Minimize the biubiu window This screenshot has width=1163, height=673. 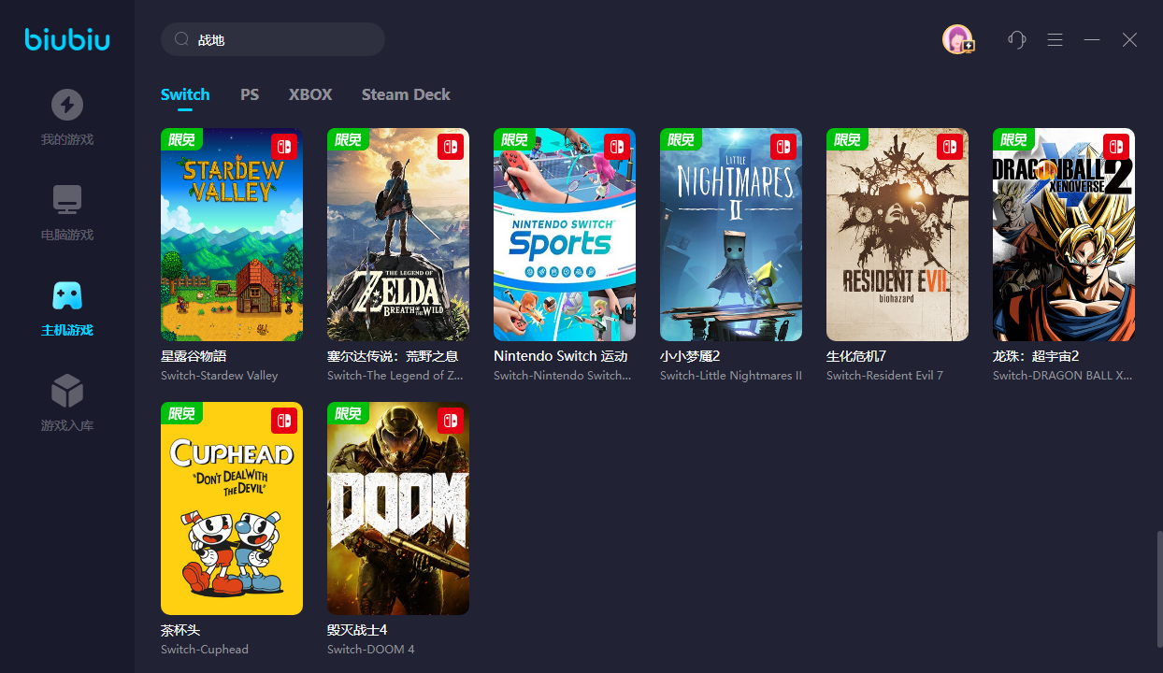point(1092,39)
